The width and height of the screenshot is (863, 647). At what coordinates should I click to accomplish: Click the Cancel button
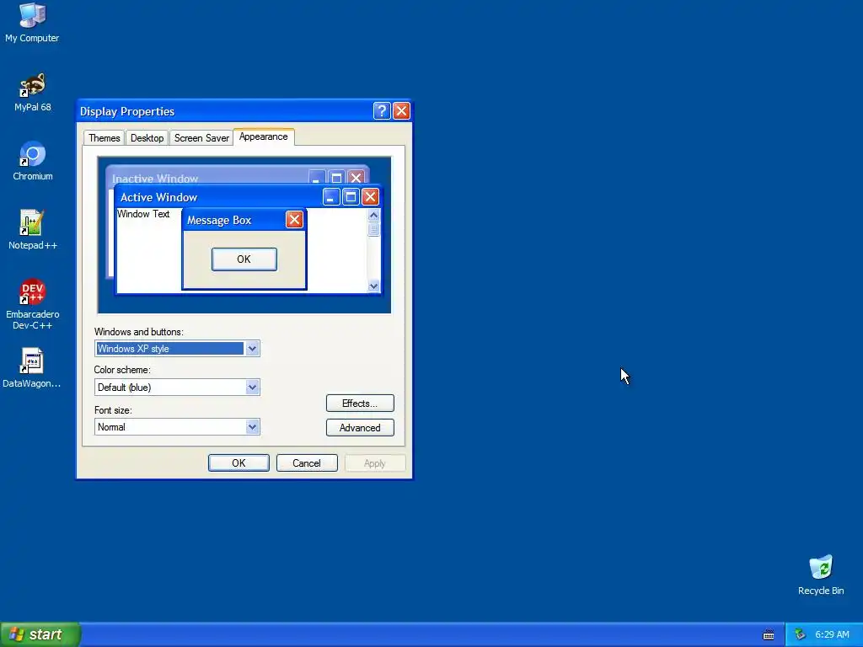pyautogui.click(x=307, y=463)
